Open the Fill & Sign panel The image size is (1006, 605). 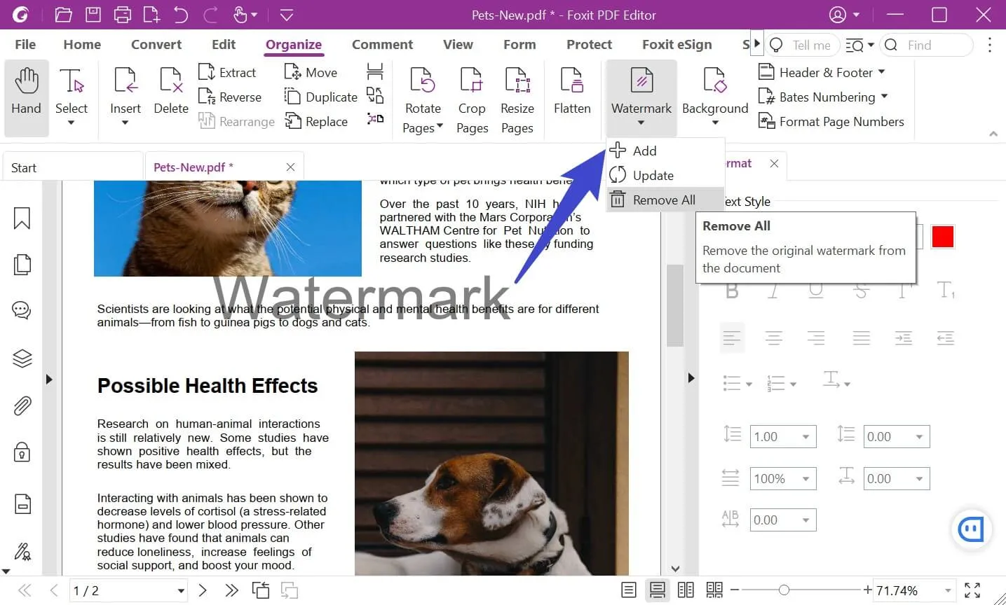point(21,552)
